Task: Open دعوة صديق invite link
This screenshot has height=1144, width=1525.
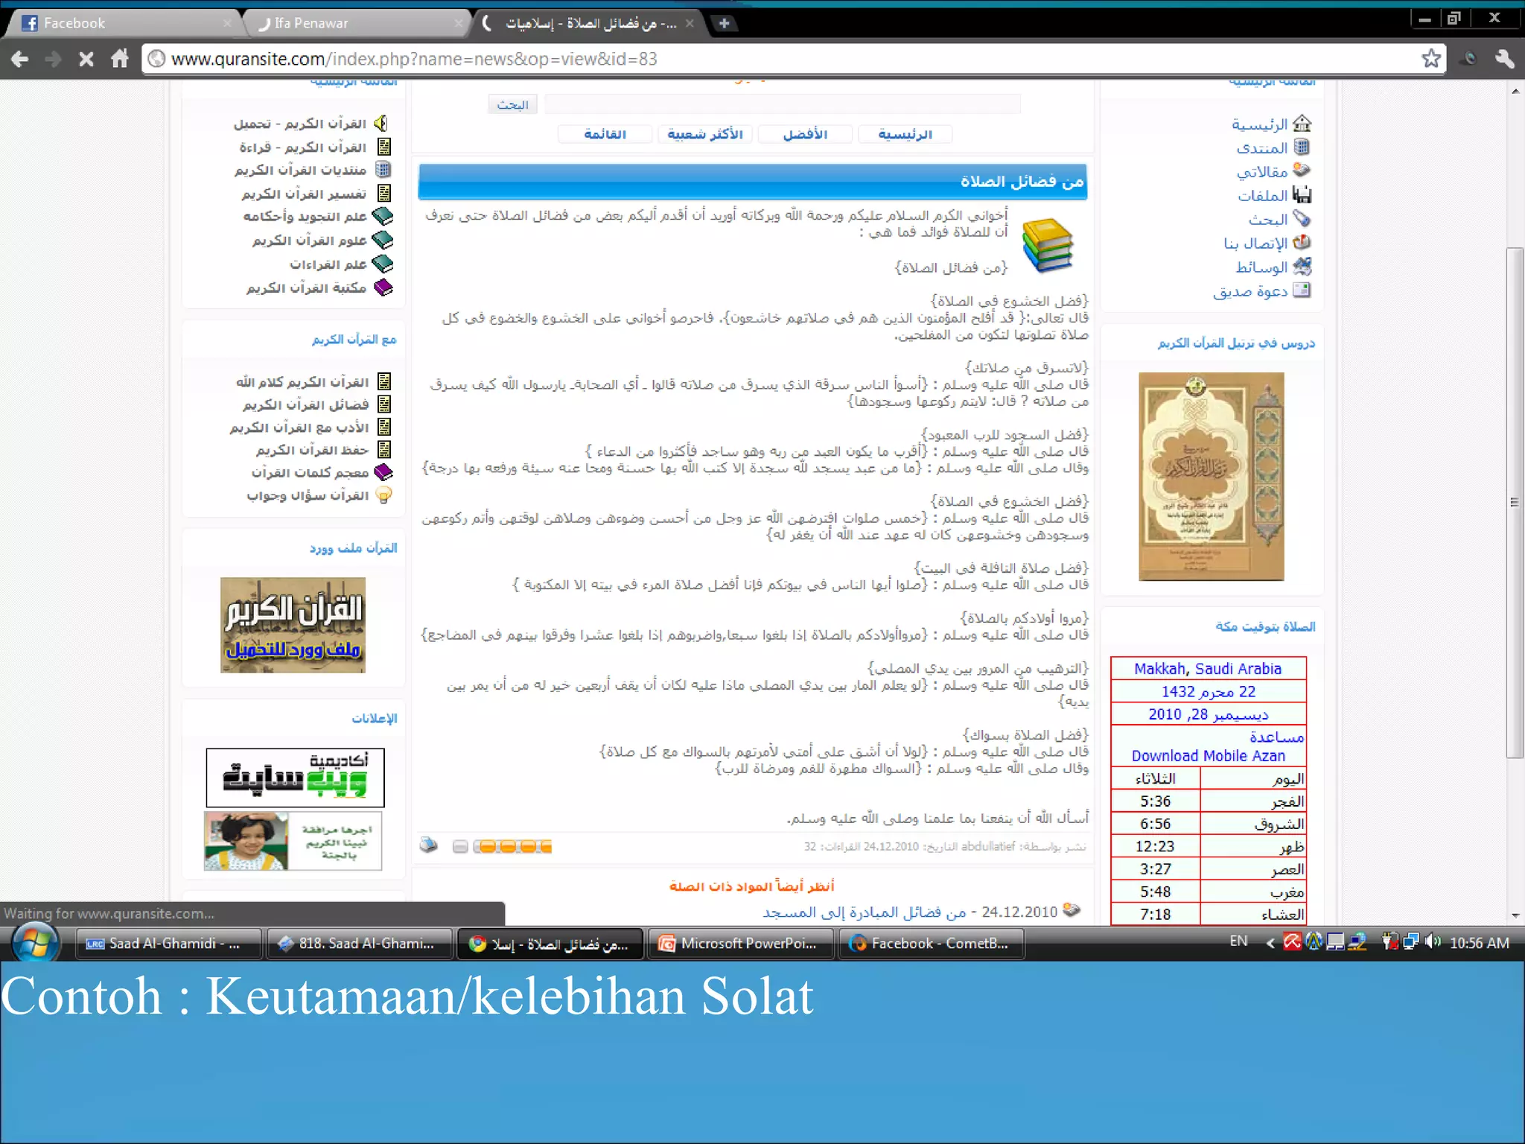Action: pos(1261,290)
